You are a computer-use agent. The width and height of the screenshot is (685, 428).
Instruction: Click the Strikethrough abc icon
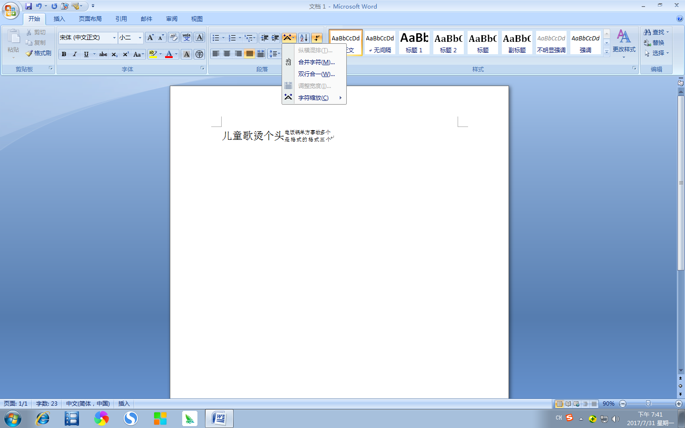pyautogui.click(x=103, y=54)
